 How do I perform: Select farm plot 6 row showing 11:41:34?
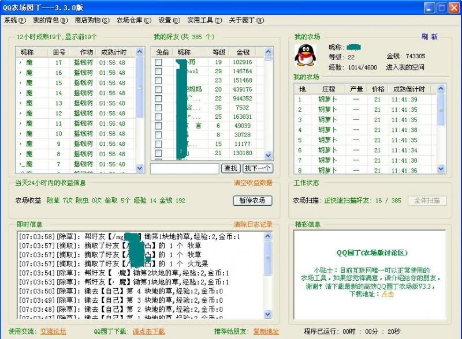(x=366, y=150)
